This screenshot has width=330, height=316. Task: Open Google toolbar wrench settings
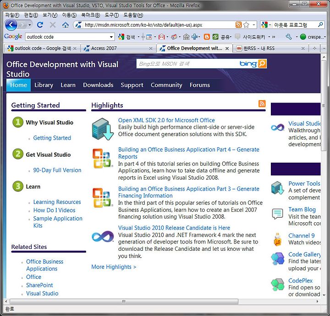click(x=289, y=37)
